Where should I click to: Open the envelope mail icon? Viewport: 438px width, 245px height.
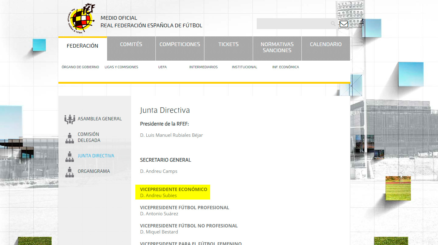[344, 24]
